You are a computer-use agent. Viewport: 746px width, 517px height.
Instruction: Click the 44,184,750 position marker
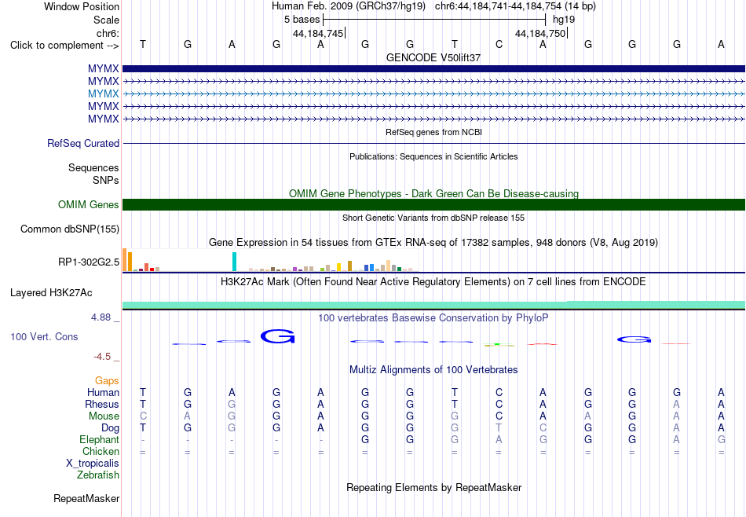pyautogui.click(x=540, y=33)
